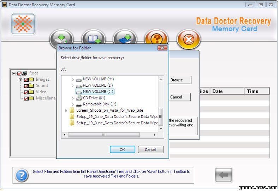The width and height of the screenshot is (279, 191).
Task: Click the orange X exit toolbar icon
Action: pyautogui.click(x=189, y=39)
